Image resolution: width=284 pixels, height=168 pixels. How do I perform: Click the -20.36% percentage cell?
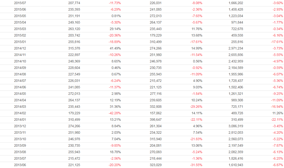(x=115, y=35)
